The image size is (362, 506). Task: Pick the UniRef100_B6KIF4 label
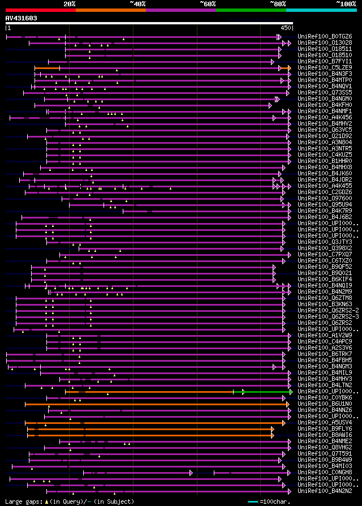click(x=325, y=280)
